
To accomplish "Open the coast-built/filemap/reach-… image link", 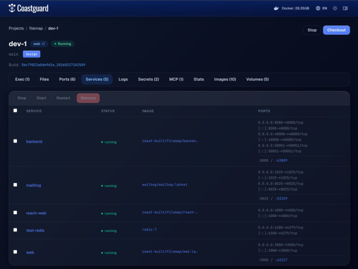I will point(170,212).
